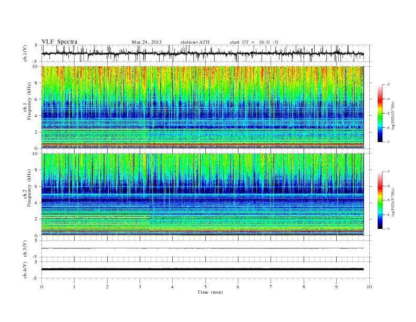416x322 pixels.
Task: Click the "2" kHz tick on ch.2 frequency axis
Action: 37,219
